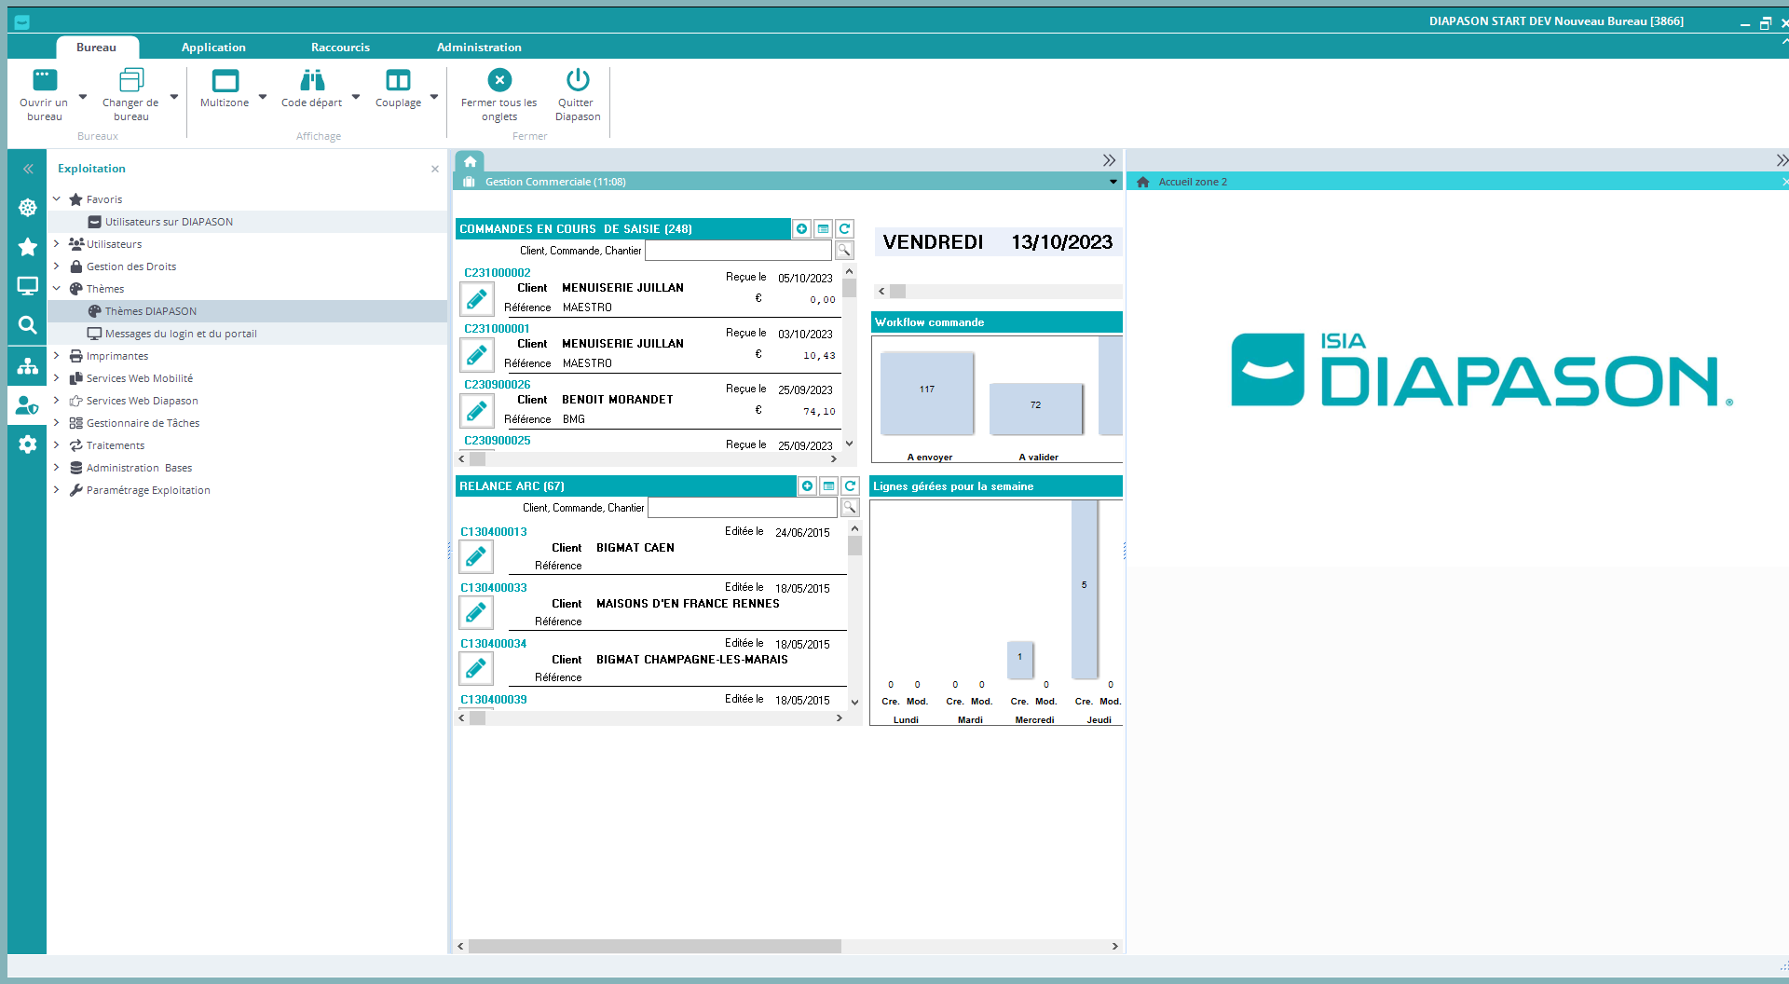Screen dimensions: 1789x984
Task: Open the Administration ribbon tab
Action: click(x=479, y=48)
